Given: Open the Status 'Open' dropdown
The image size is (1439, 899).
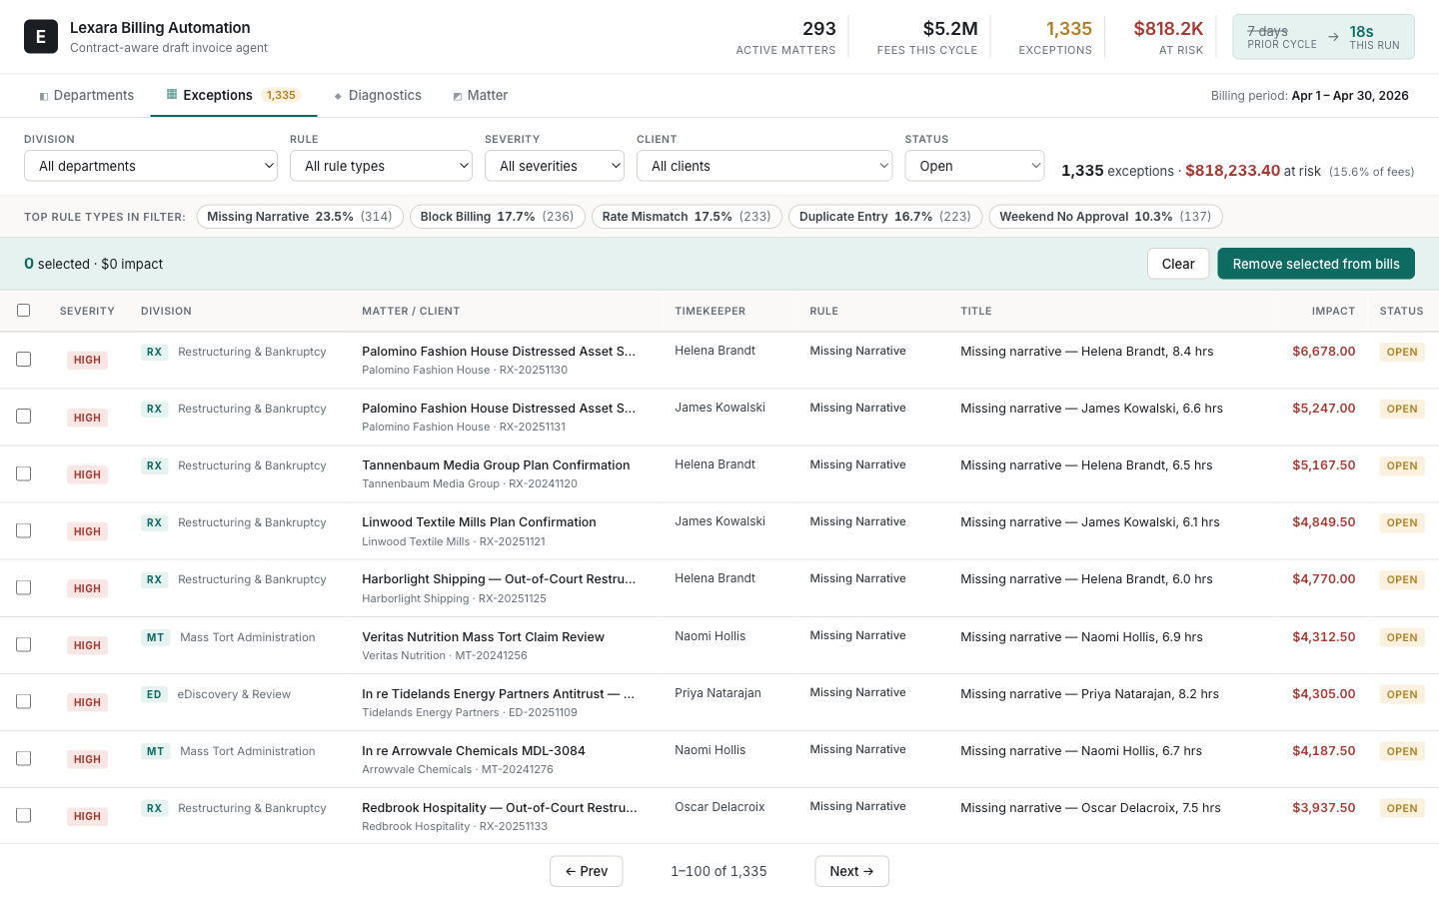Looking at the screenshot, I should pyautogui.click(x=974, y=166).
